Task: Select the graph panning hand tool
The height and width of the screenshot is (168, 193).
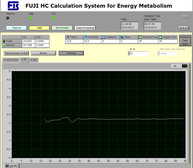Action: click(x=15, y=166)
